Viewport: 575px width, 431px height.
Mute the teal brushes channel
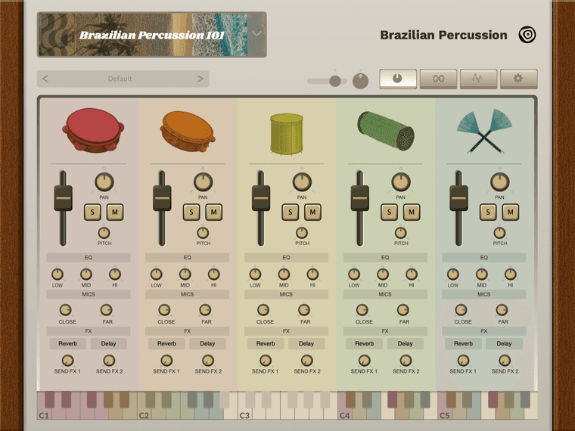(x=511, y=212)
